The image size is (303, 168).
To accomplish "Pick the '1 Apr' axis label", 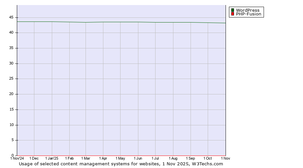I will (103, 158).
